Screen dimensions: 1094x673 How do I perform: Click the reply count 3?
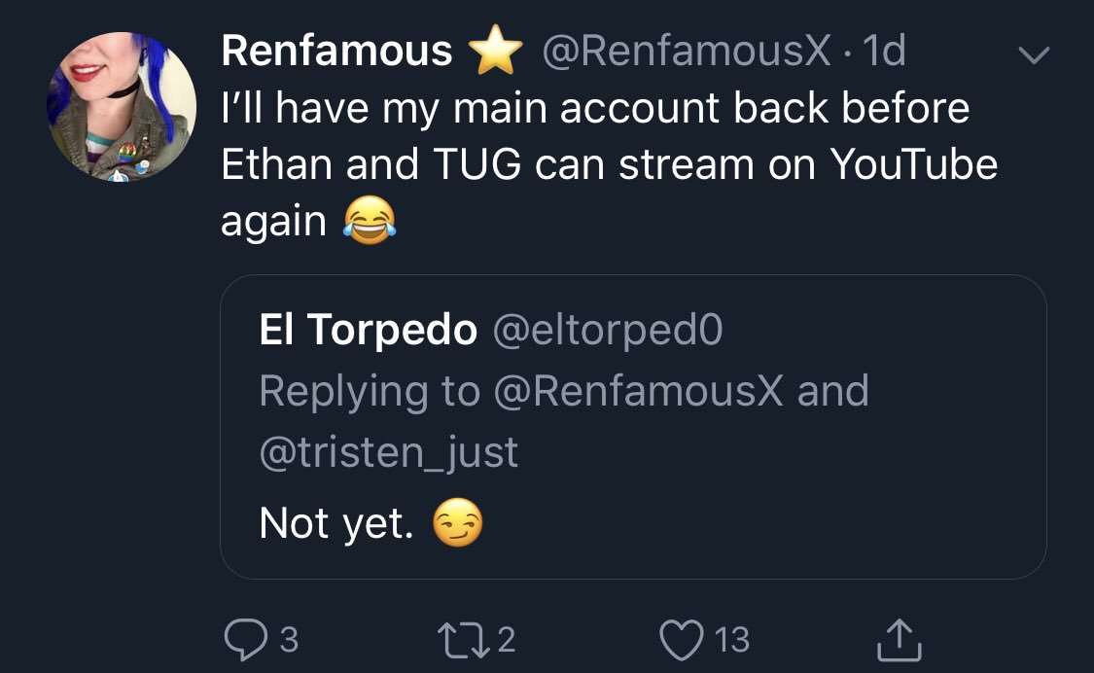[289, 640]
